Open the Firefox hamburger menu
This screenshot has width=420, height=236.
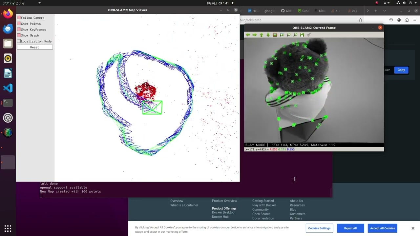(x=415, y=20)
